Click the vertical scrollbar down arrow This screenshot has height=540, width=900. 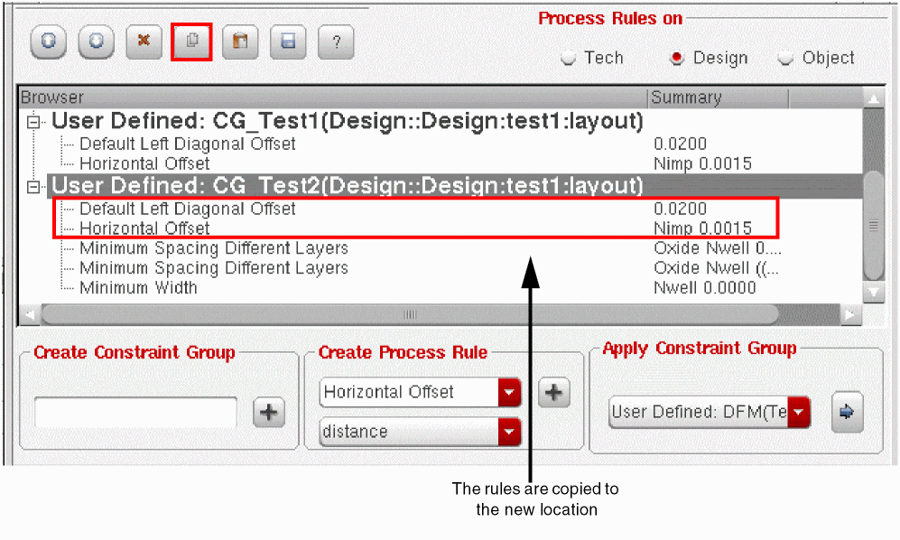[874, 292]
